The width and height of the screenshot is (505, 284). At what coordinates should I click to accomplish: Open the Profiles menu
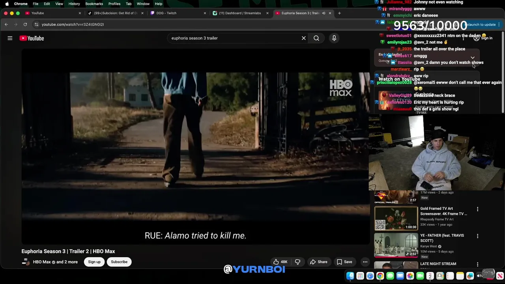[114, 4]
